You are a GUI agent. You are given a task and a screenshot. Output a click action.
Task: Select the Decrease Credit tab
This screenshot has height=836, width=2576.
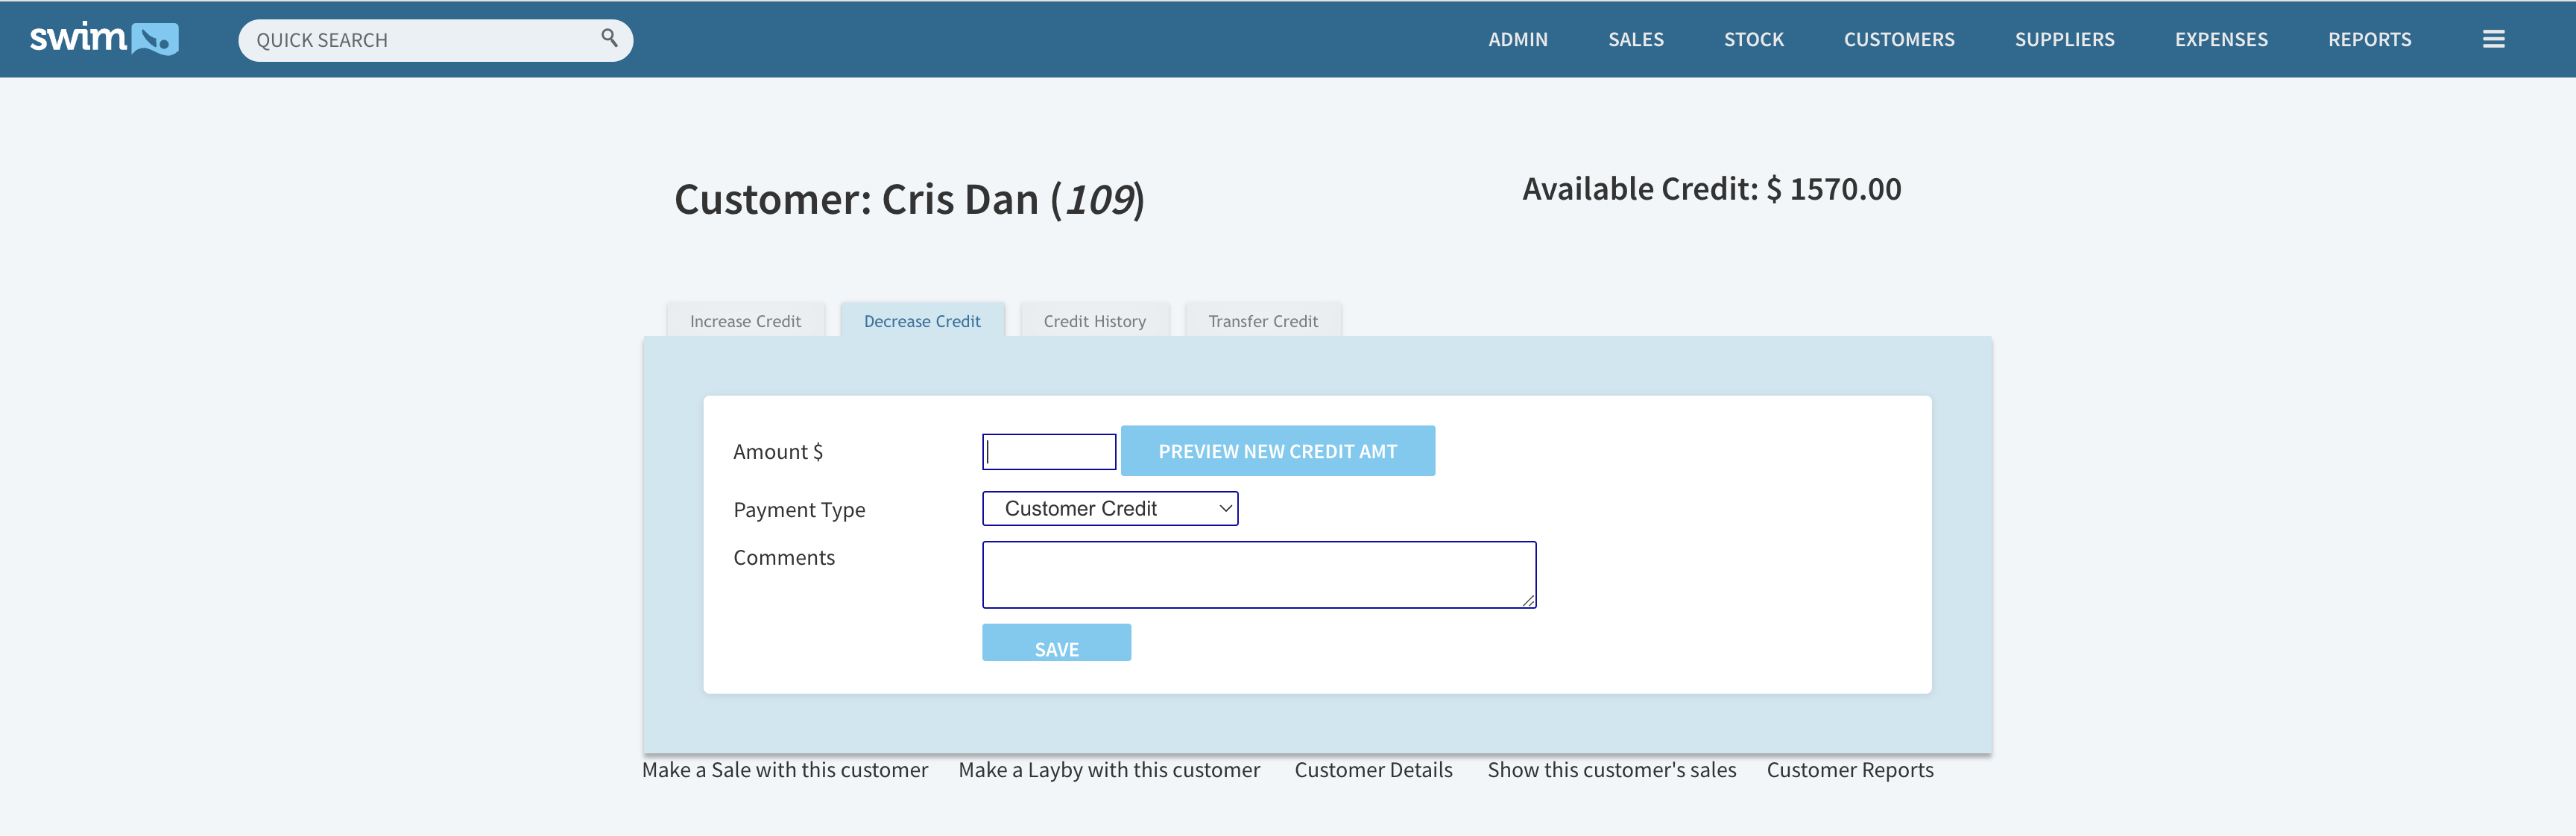point(921,321)
